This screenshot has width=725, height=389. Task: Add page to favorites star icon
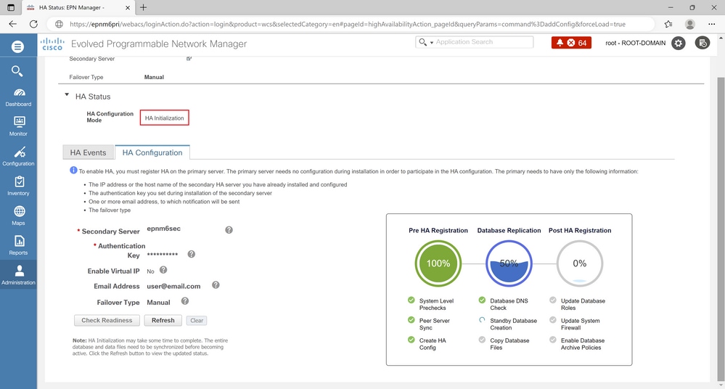[x=668, y=24]
